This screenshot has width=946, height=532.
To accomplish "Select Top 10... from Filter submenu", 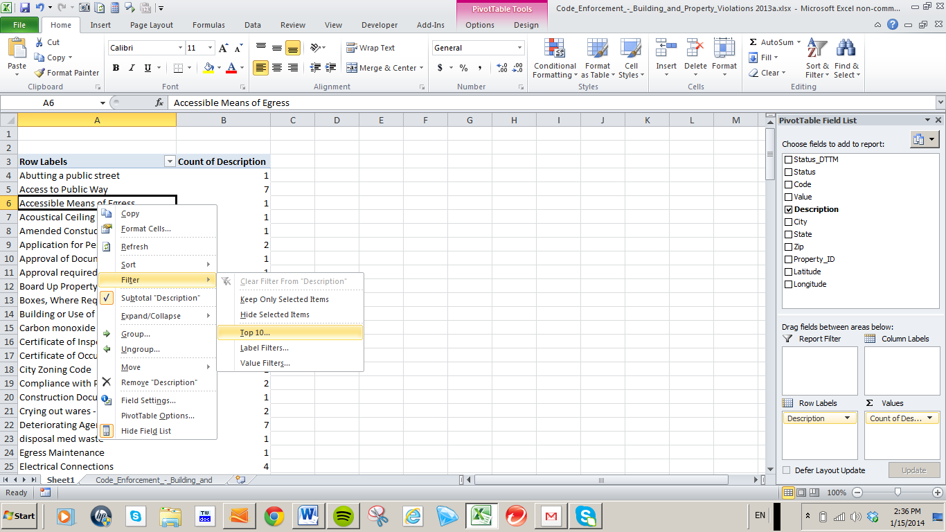I will tap(255, 332).
